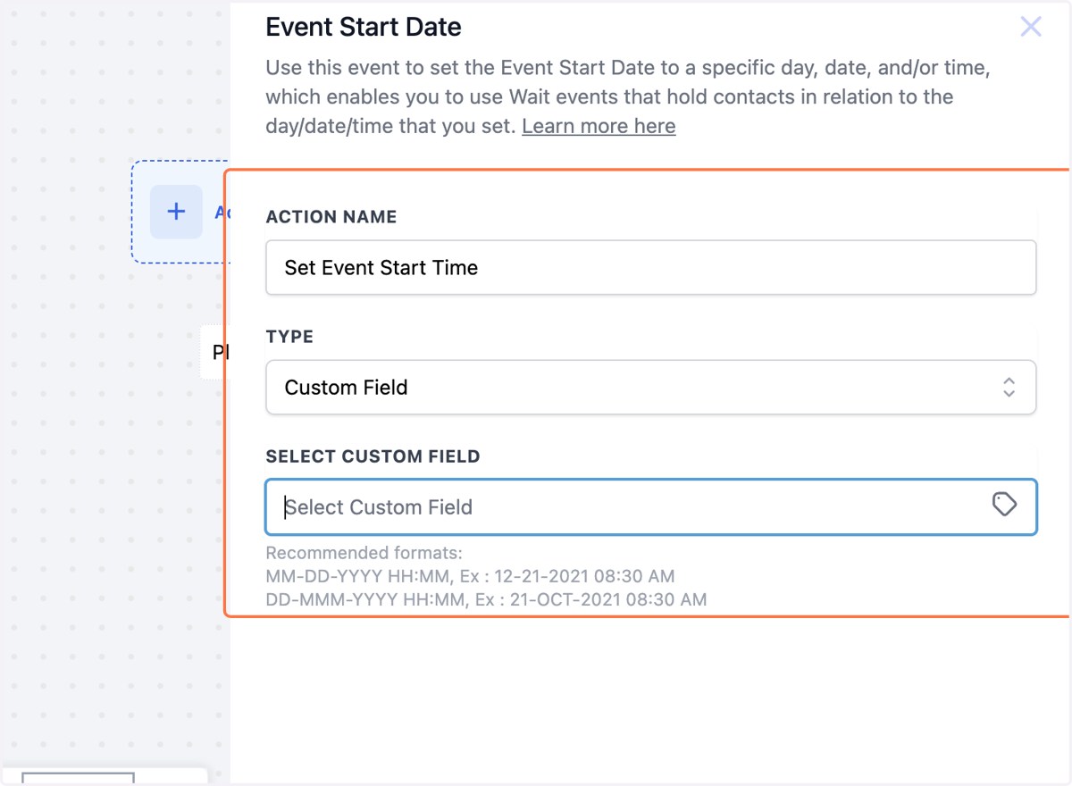Edit the Action Name input field
Image resolution: width=1072 pixels, height=786 pixels.
651,267
